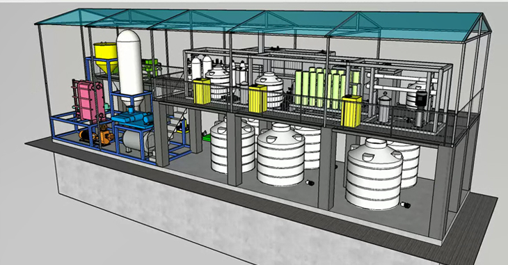Click the light green membrane cylinder array

click(324, 87)
